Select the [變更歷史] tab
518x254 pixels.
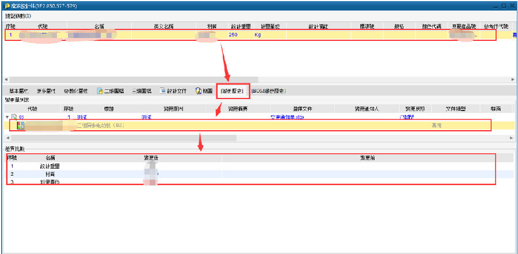231,91
